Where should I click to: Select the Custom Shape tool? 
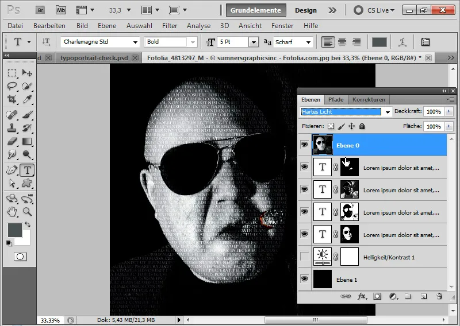click(x=27, y=183)
